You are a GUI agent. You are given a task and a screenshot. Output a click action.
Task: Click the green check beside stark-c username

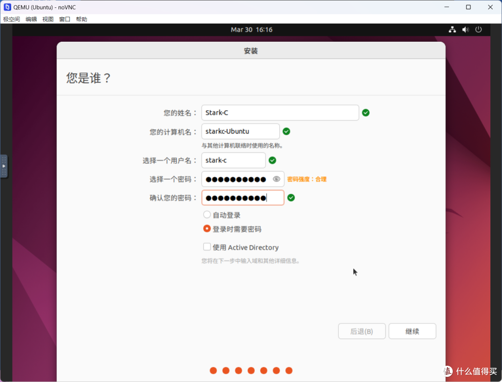[x=272, y=160]
